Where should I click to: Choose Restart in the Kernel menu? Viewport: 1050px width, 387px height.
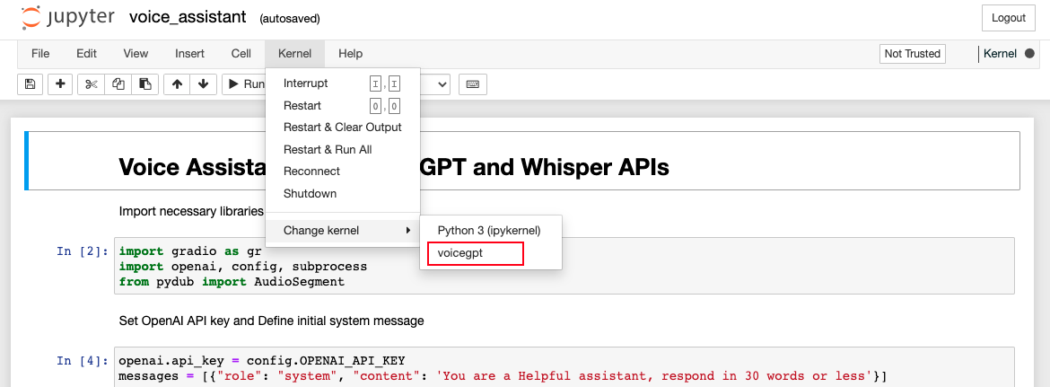pos(343,106)
